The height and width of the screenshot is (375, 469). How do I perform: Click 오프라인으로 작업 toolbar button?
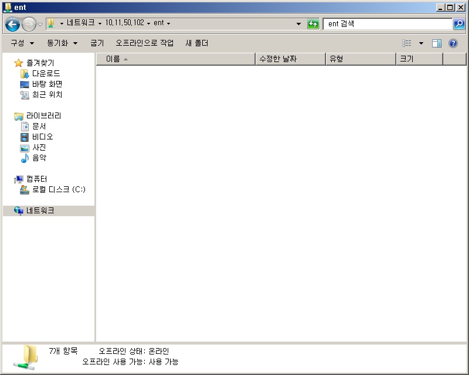pyautogui.click(x=144, y=43)
